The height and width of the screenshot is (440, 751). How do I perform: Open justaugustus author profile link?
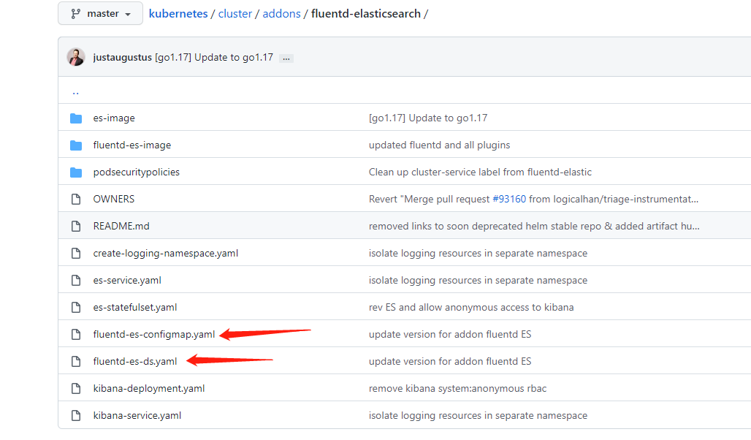(123, 58)
